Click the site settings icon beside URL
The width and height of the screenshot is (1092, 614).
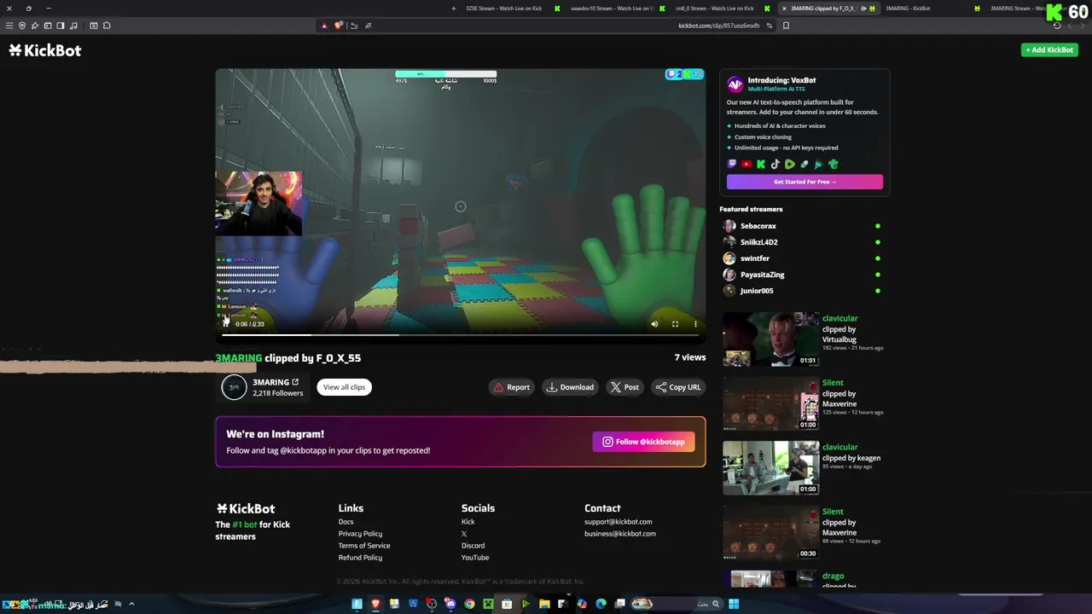pyautogui.click(x=770, y=26)
